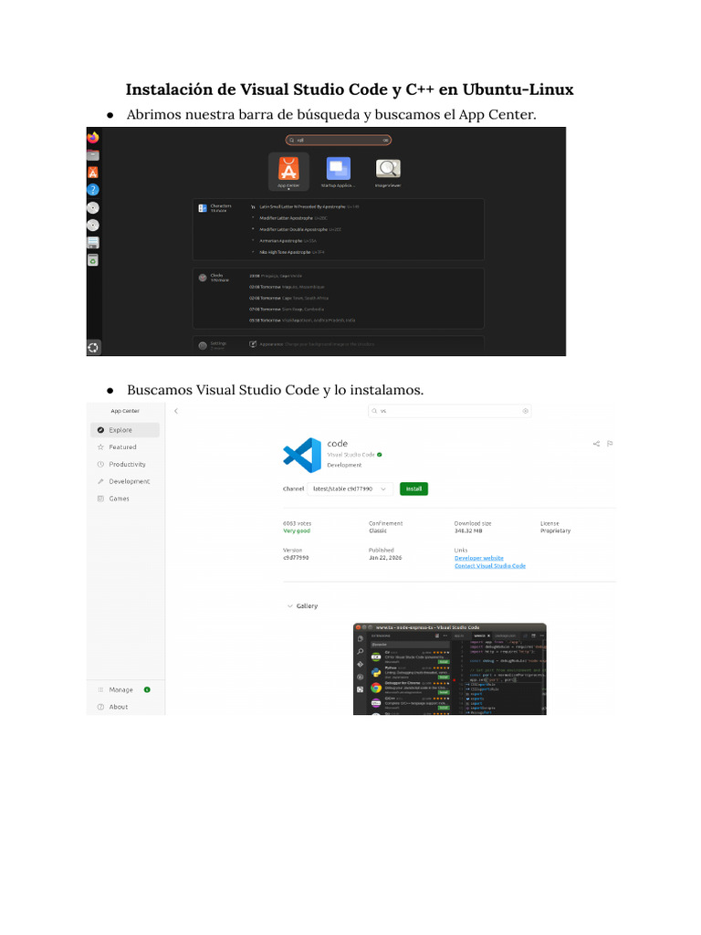Image resolution: width=701 pixels, height=935 pixels.
Task: Launch App Center from the left dock
Action: pyautogui.click(x=93, y=173)
